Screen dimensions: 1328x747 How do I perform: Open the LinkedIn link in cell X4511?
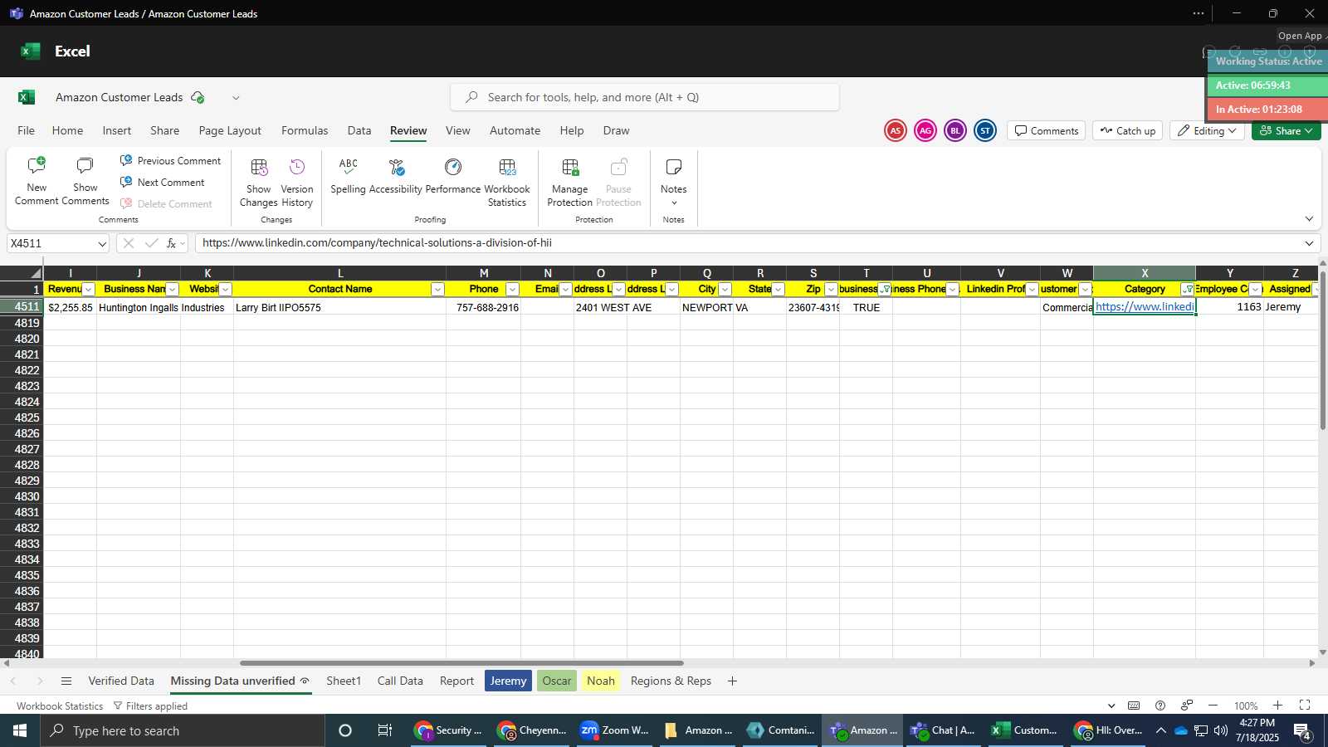[1145, 306]
